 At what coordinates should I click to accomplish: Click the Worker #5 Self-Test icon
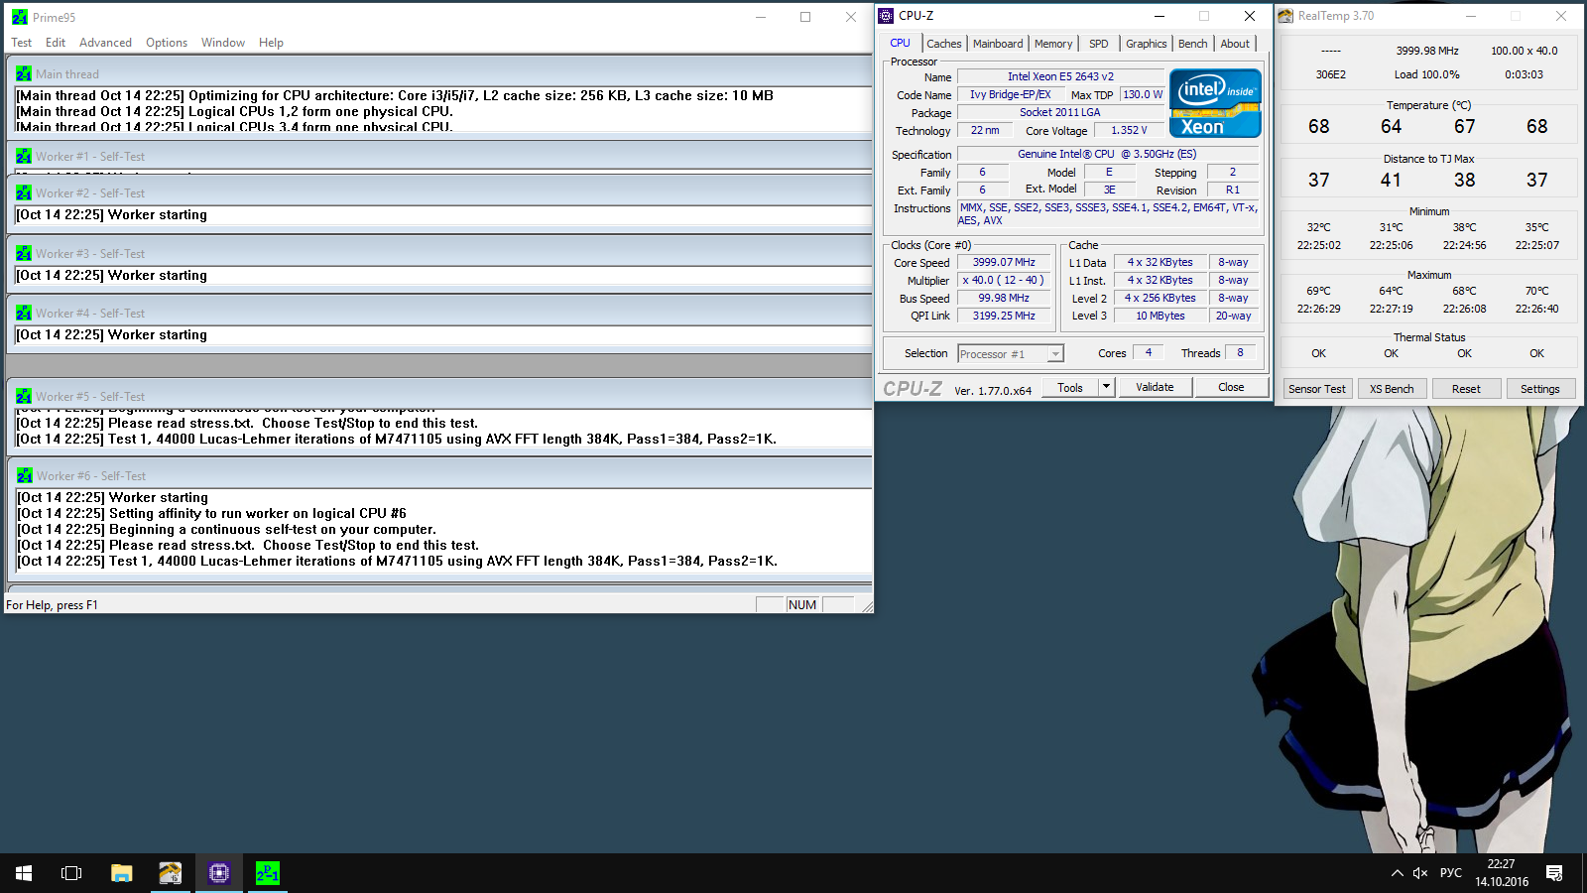[24, 396]
